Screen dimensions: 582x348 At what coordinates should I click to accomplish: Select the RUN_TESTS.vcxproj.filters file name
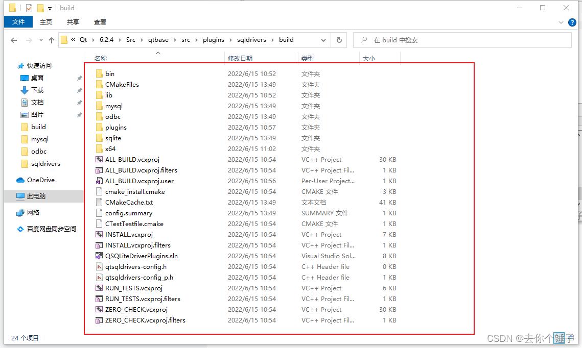(x=143, y=299)
